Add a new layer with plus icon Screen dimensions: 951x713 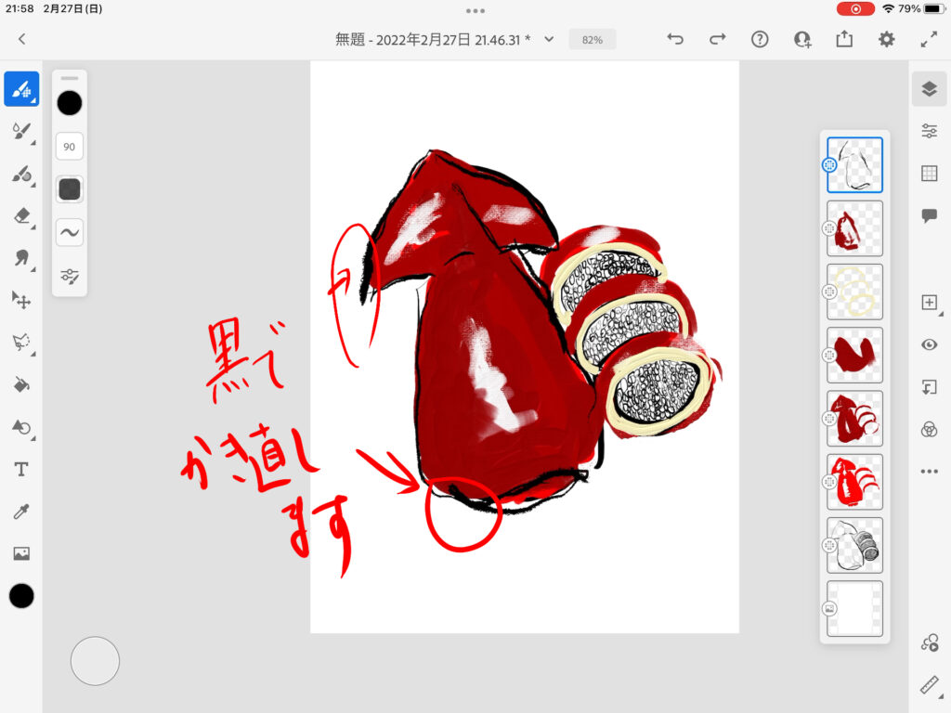929,303
